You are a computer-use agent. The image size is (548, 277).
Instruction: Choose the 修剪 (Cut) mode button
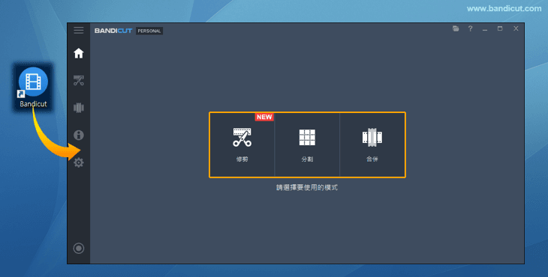[x=242, y=145]
